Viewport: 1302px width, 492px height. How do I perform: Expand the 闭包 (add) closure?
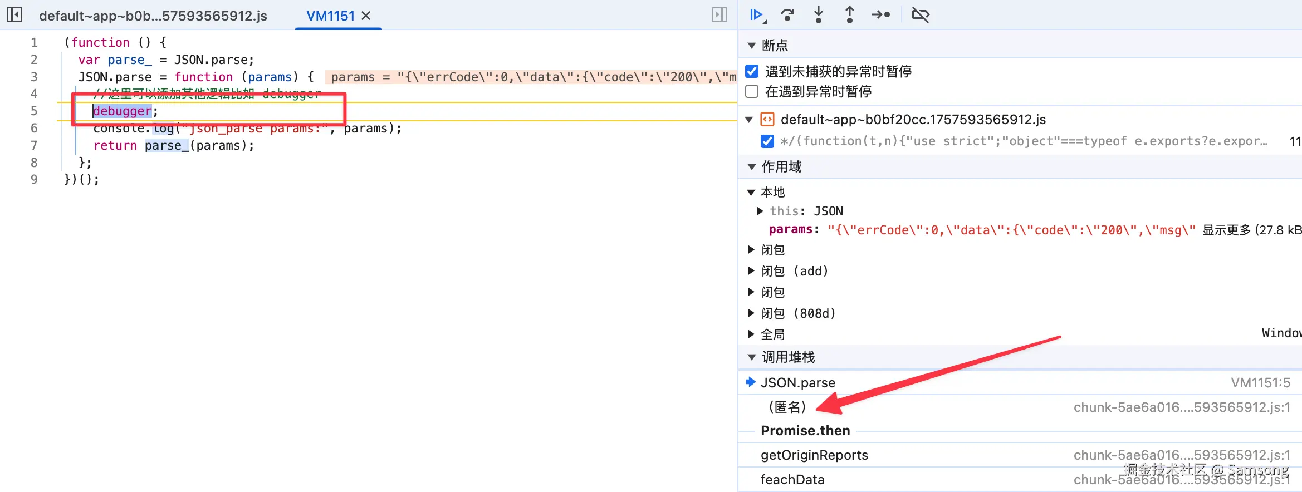[x=751, y=271]
